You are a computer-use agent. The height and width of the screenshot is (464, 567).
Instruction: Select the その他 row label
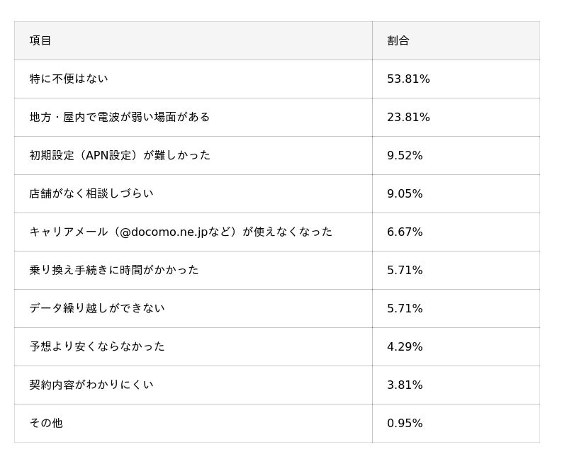click(x=46, y=423)
